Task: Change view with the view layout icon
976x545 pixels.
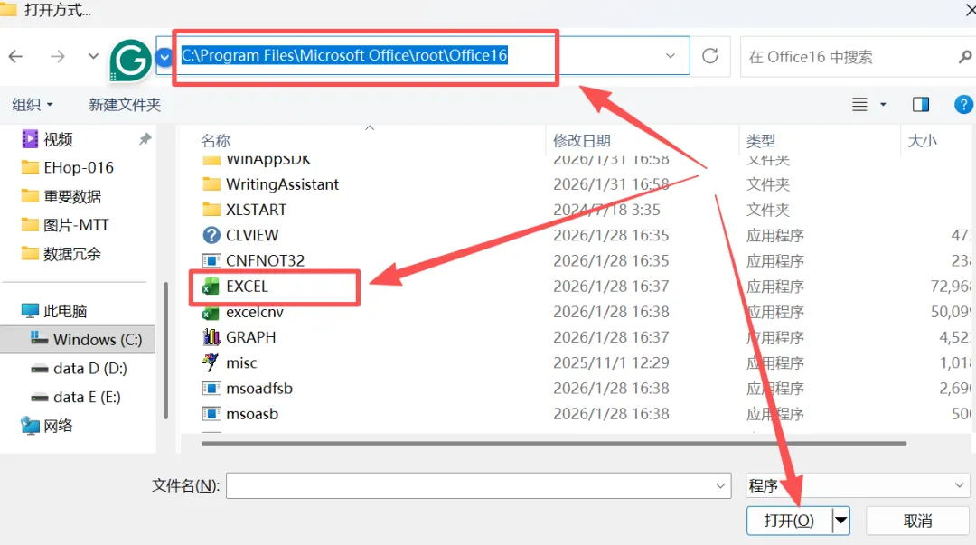Action: pyautogui.click(x=859, y=104)
